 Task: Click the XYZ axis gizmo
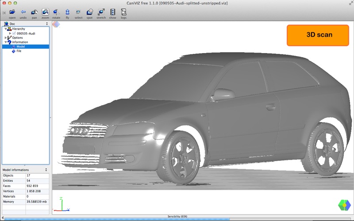coord(62,205)
